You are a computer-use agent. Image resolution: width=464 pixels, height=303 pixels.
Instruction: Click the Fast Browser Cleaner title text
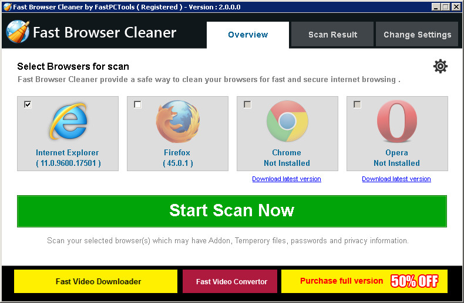(x=105, y=32)
